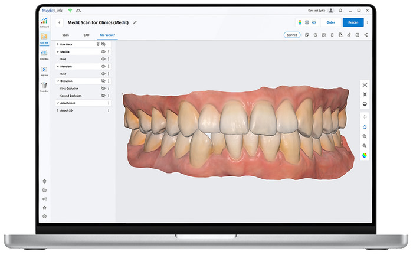Open the history clock icon
This screenshot has width=413, height=255.
[x=315, y=35]
